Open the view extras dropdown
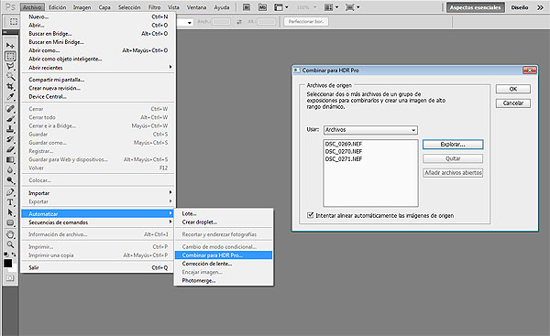The width and height of the screenshot is (550, 336). 281,7
